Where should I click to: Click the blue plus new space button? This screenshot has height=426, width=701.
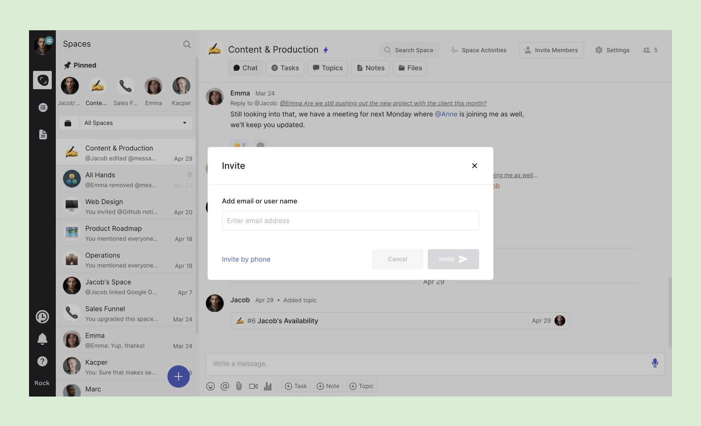point(178,376)
